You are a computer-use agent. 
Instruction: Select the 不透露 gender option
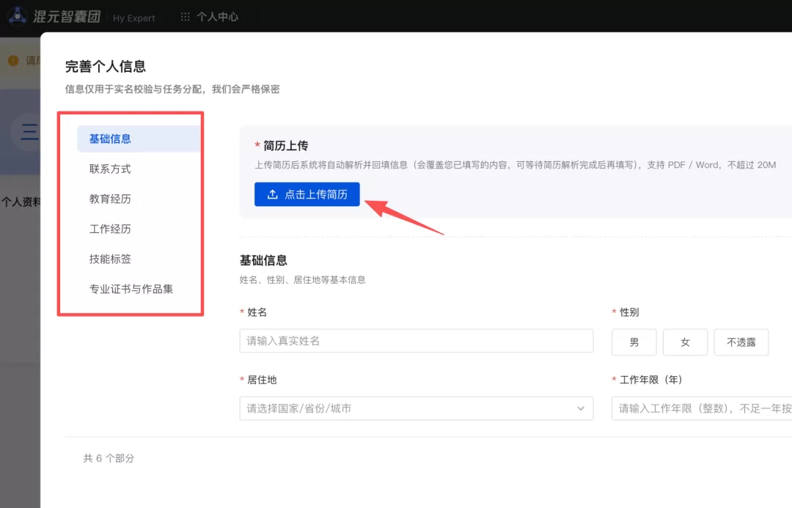pos(741,342)
